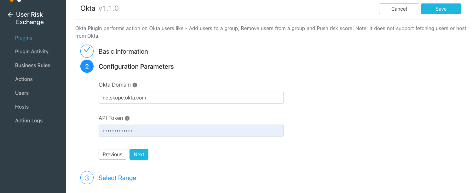The width and height of the screenshot is (472, 193).
Task: Click the step 2 circle icon
Action: click(87, 66)
